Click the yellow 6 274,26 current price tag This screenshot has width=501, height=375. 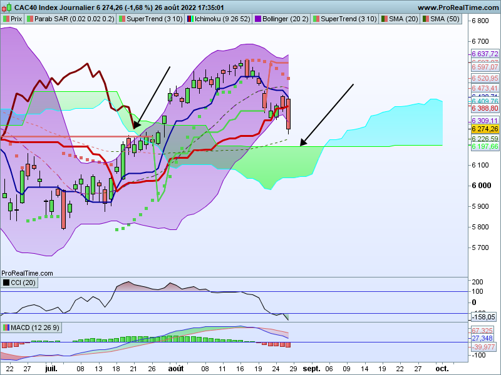[485, 129]
